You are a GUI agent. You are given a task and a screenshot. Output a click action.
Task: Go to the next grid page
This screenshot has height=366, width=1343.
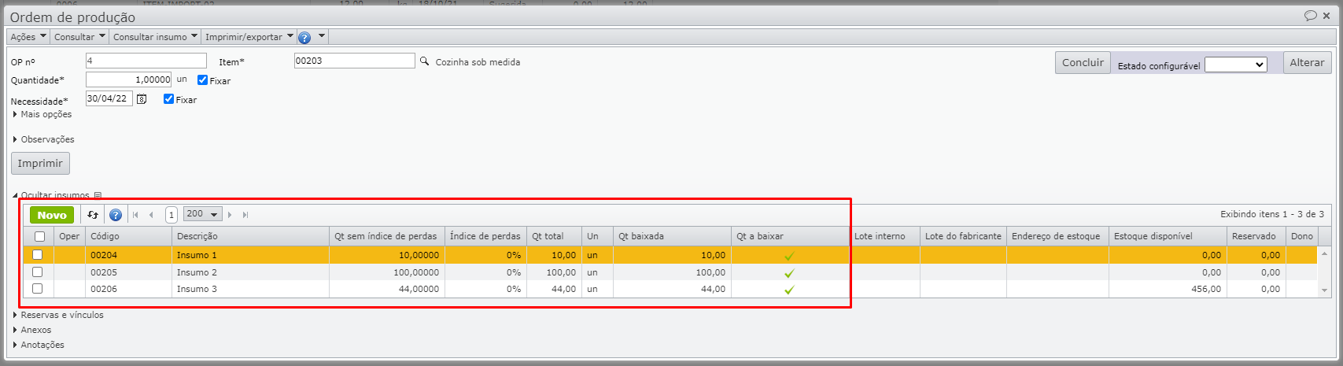tap(230, 214)
